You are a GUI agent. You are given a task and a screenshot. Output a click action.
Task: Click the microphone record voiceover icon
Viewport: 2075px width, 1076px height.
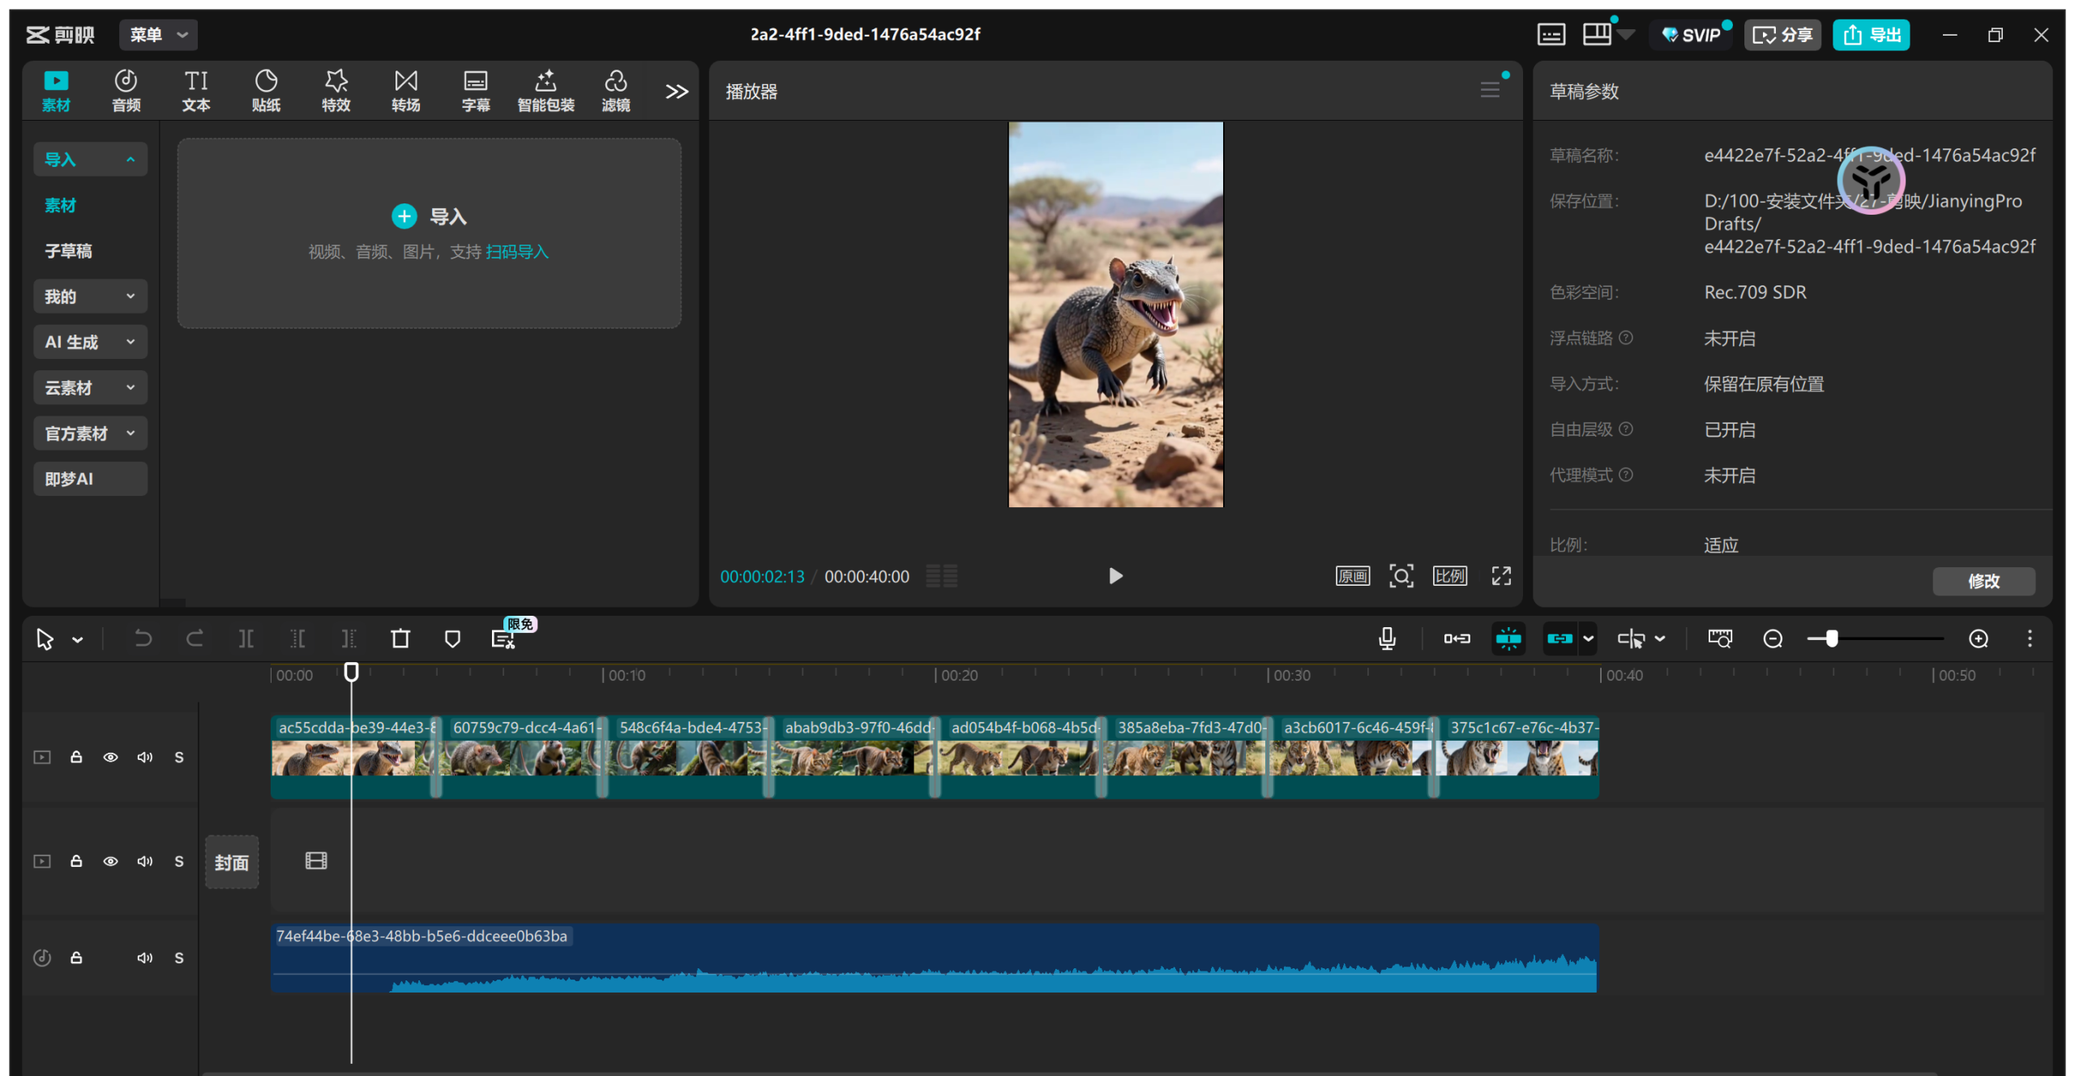[1387, 638]
